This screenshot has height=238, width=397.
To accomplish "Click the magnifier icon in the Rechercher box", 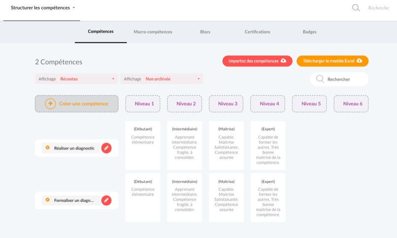I will tap(320, 79).
